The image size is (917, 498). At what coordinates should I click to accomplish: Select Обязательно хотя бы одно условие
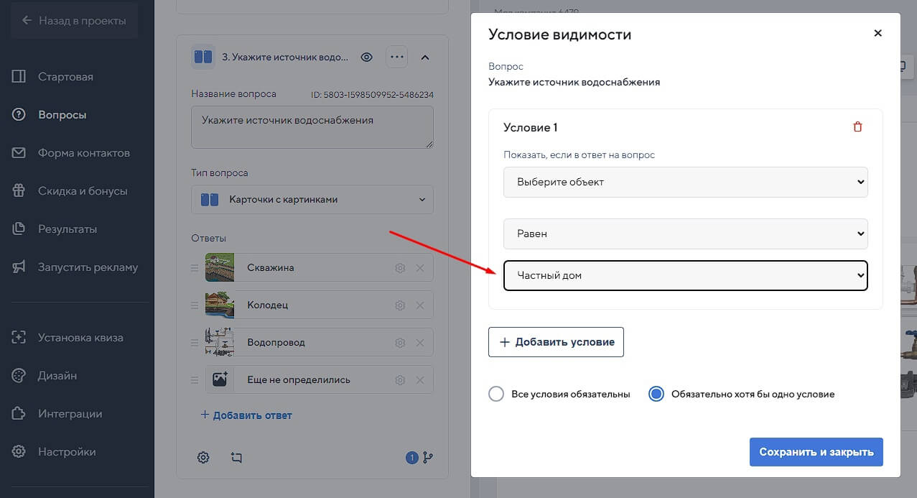click(x=654, y=394)
